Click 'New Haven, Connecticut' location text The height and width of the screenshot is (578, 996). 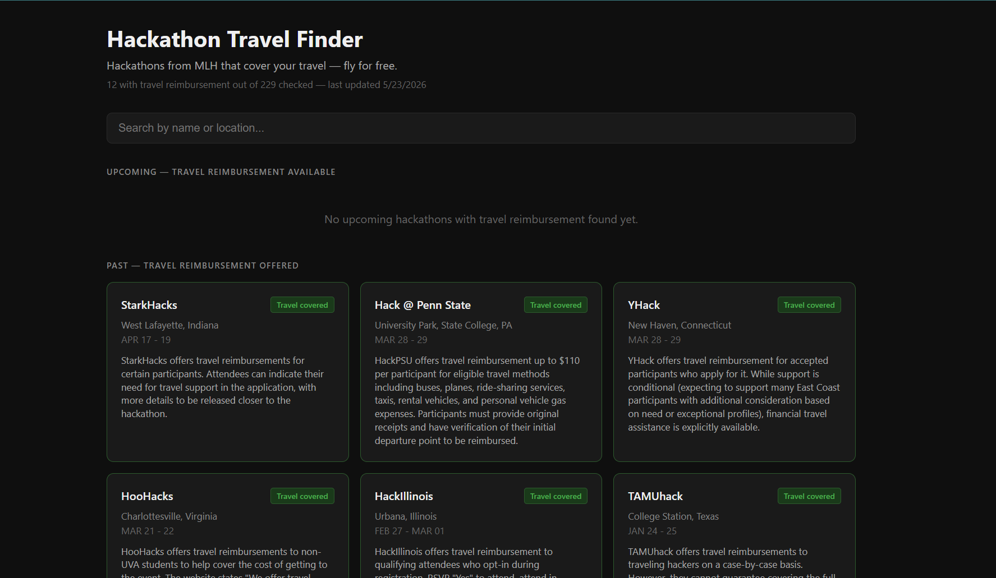[x=680, y=325]
